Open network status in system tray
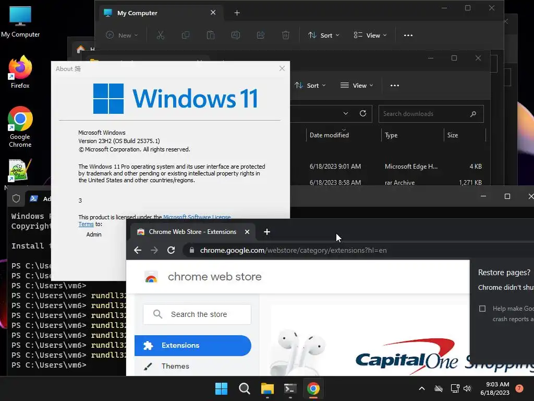This screenshot has width=534, height=401. click(x=455, y=388)
